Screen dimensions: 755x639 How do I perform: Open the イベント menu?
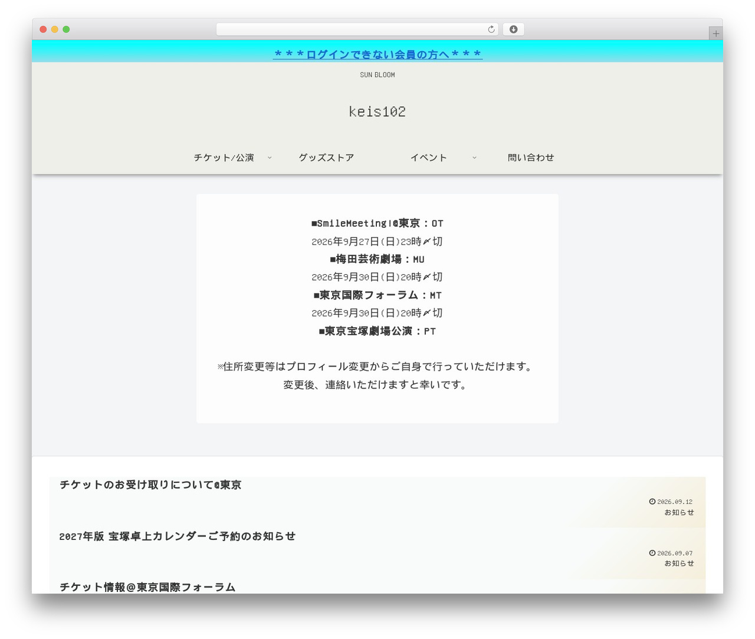point(429,157)
